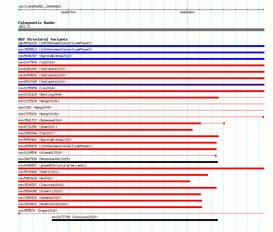Click the right arrow of the ruler
The width and height of the screenshot is (273, 232).
point(263,10)
